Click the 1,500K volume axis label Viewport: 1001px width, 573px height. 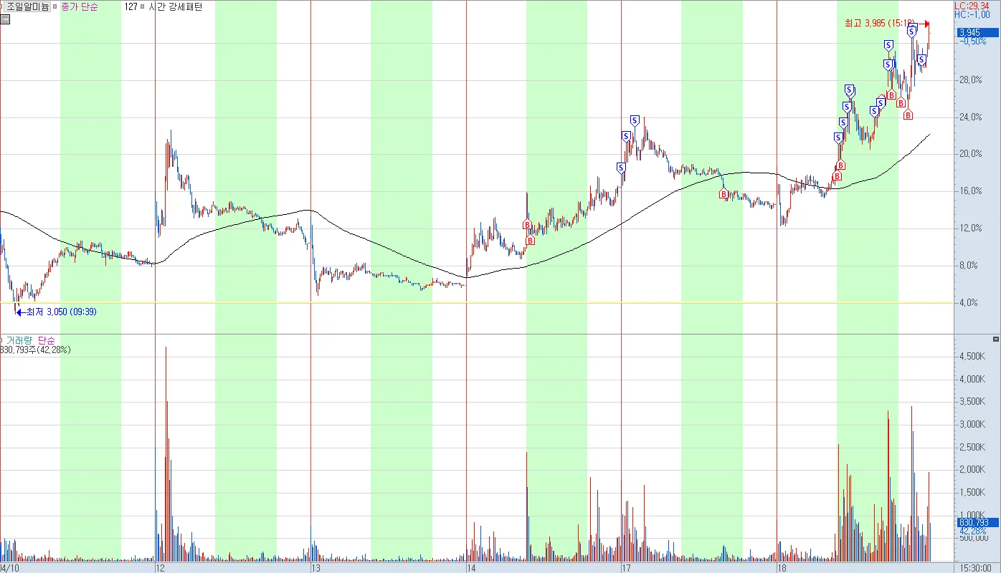(x=972, y=492)
